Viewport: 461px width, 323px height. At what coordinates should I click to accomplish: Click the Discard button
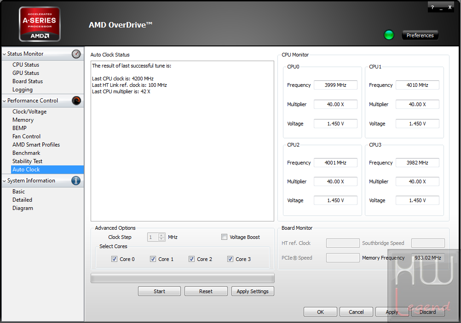coord(428,312)
